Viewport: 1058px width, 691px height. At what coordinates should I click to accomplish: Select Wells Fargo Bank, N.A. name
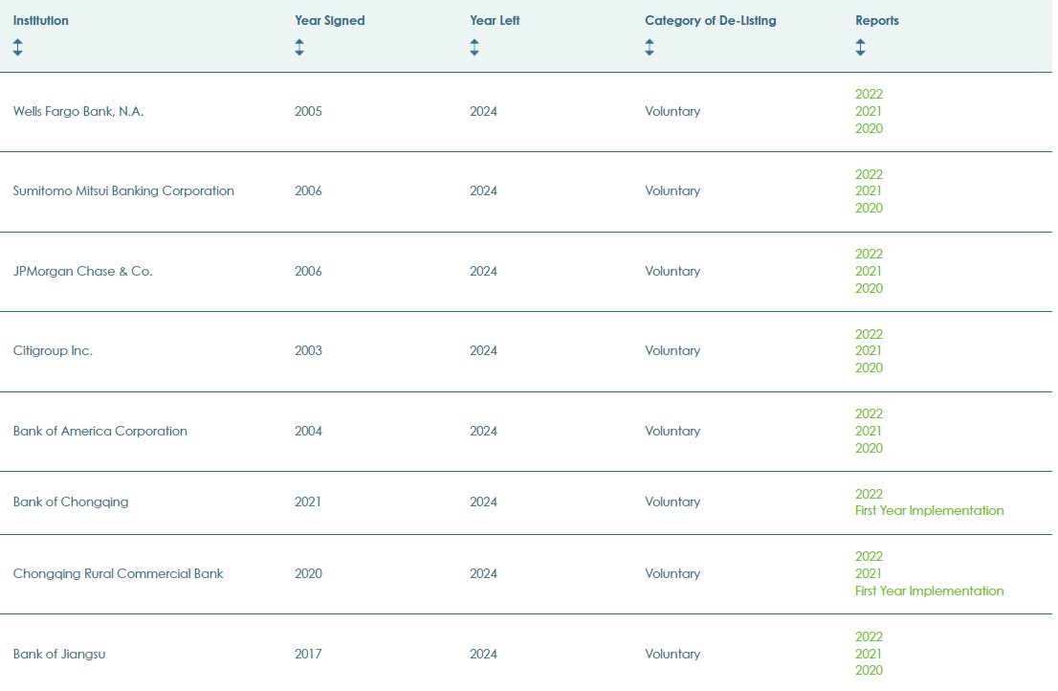[78, 111]
